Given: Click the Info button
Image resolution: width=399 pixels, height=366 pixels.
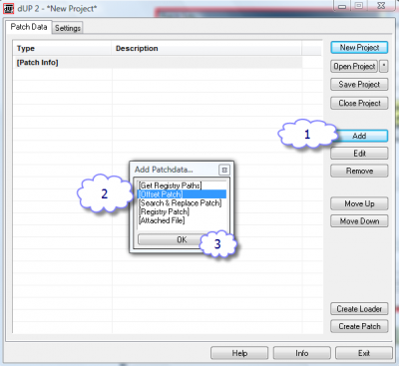Looking at the screenshot, I should point(302,353).
